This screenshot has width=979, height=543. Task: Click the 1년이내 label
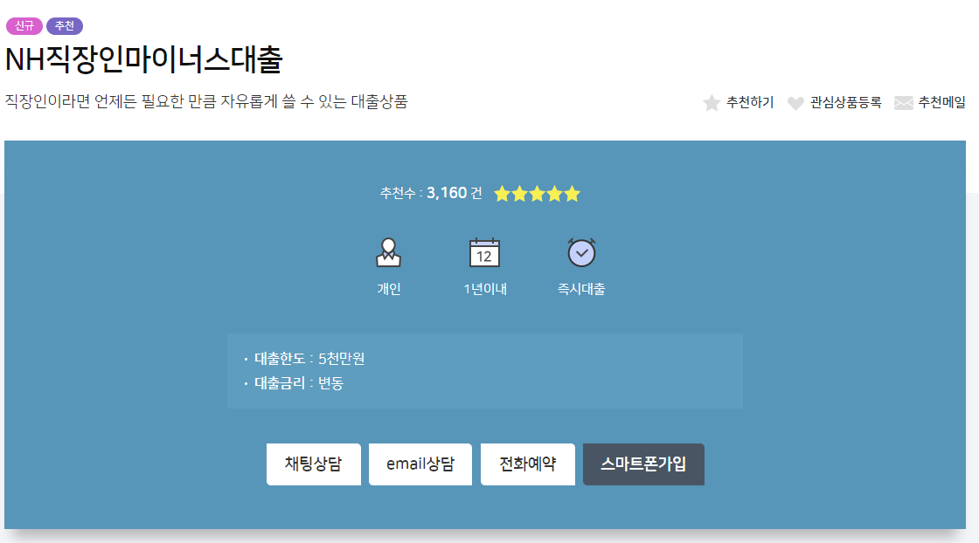485,289
